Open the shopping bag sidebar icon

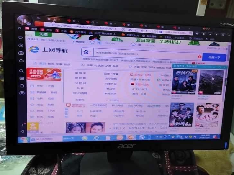point(22,86)
